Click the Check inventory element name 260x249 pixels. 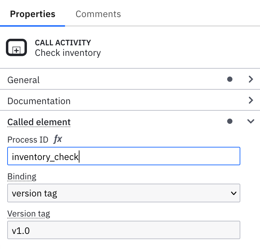(x=68, y=53)
